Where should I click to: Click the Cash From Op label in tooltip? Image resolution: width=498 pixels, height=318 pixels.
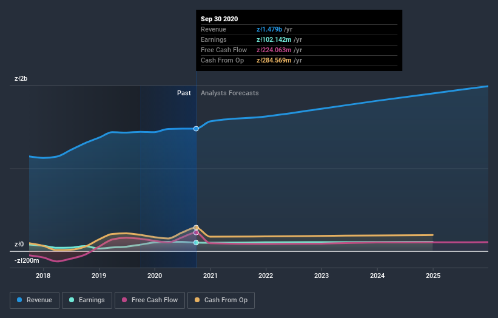[x=223, y=60]
